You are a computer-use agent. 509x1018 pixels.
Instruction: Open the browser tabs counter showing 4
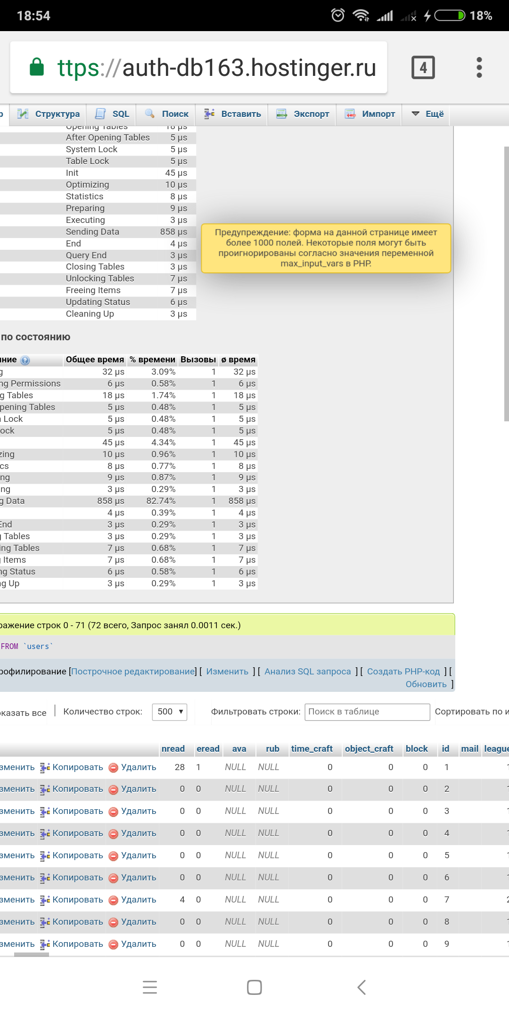[x=423, y=67]
